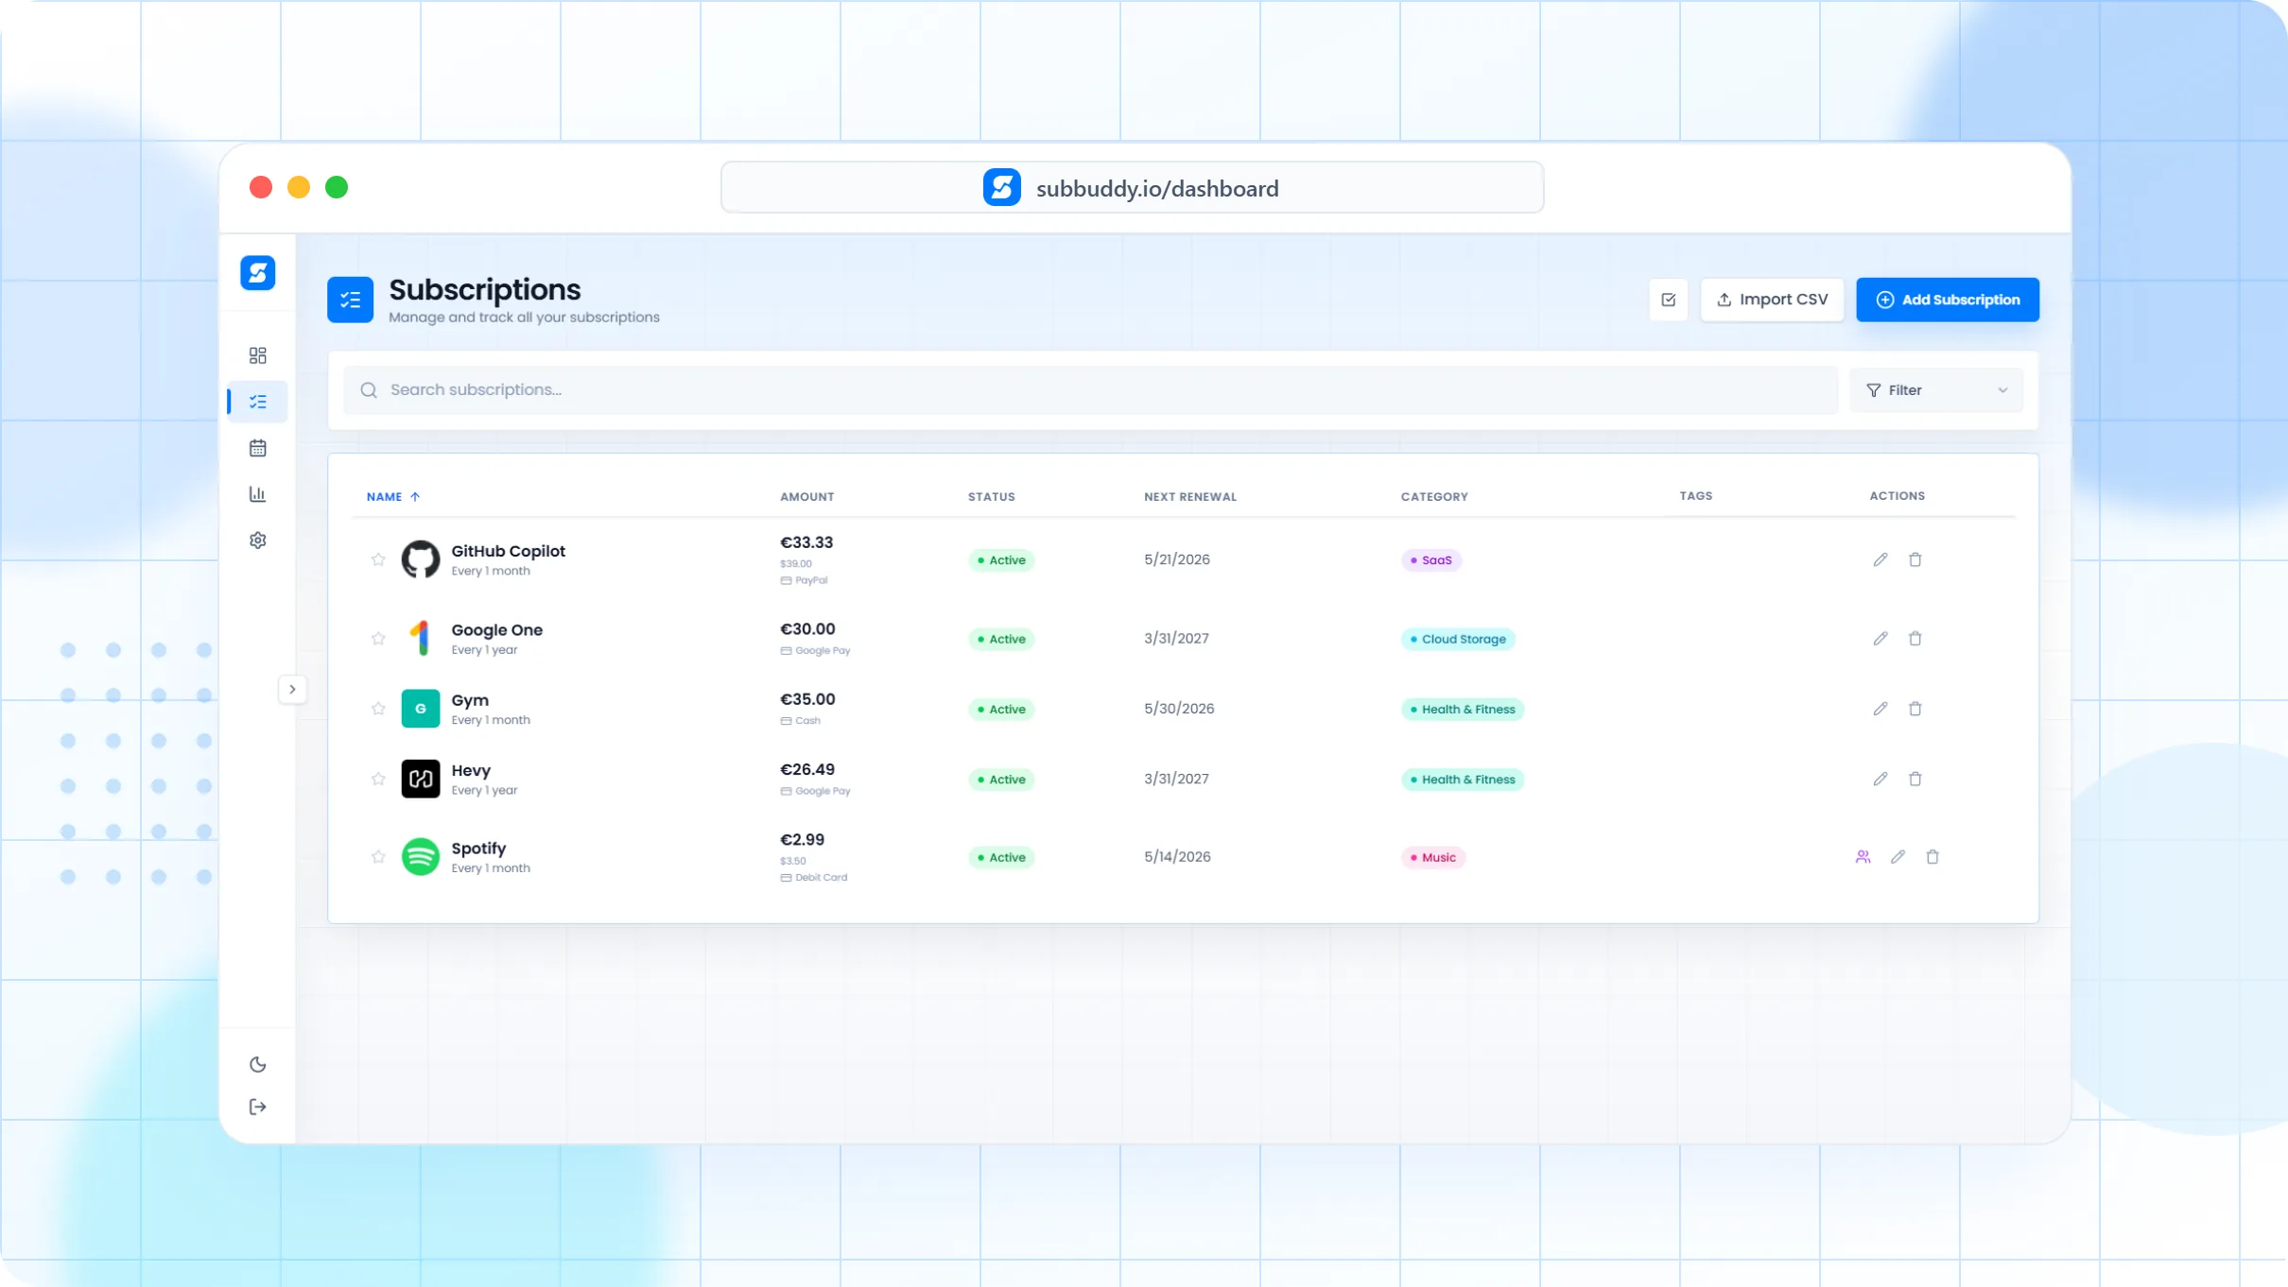Viewport: 2288px width, 1287px height.
Task: Click the AMOUNT column header
Action: coord(806,497)
